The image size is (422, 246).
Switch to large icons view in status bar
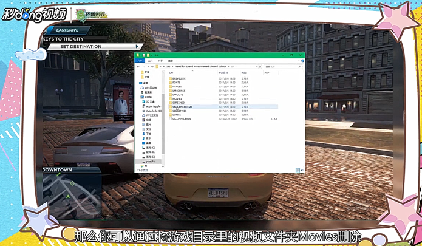click(x=302, y=170)
